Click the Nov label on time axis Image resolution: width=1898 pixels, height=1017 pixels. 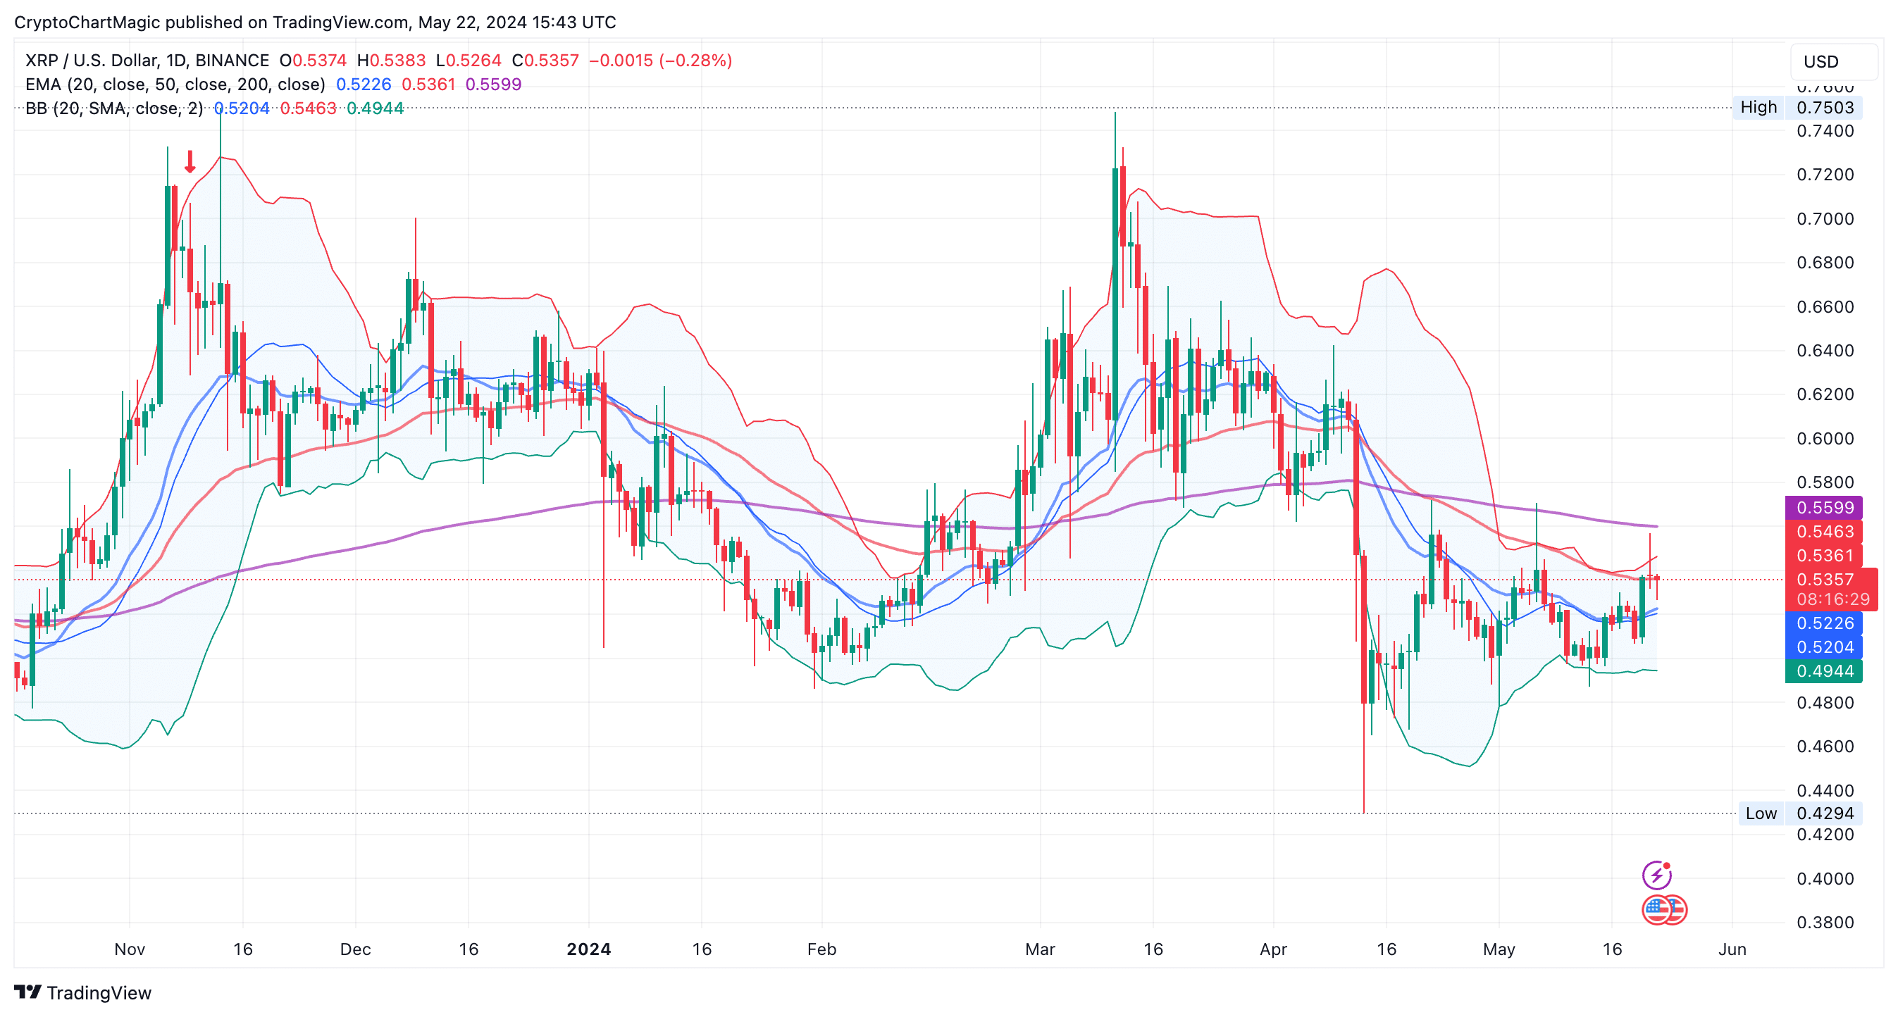tap(130, 949)
